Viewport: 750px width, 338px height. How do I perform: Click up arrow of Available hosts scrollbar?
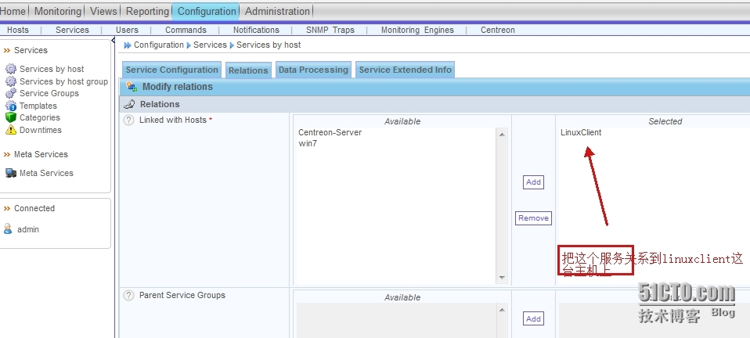pos(502,135)
